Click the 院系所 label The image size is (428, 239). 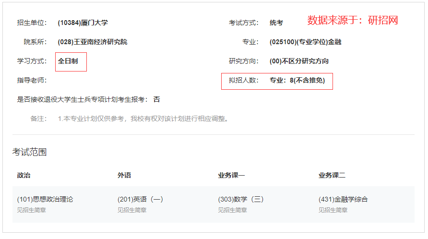point(35,42)
